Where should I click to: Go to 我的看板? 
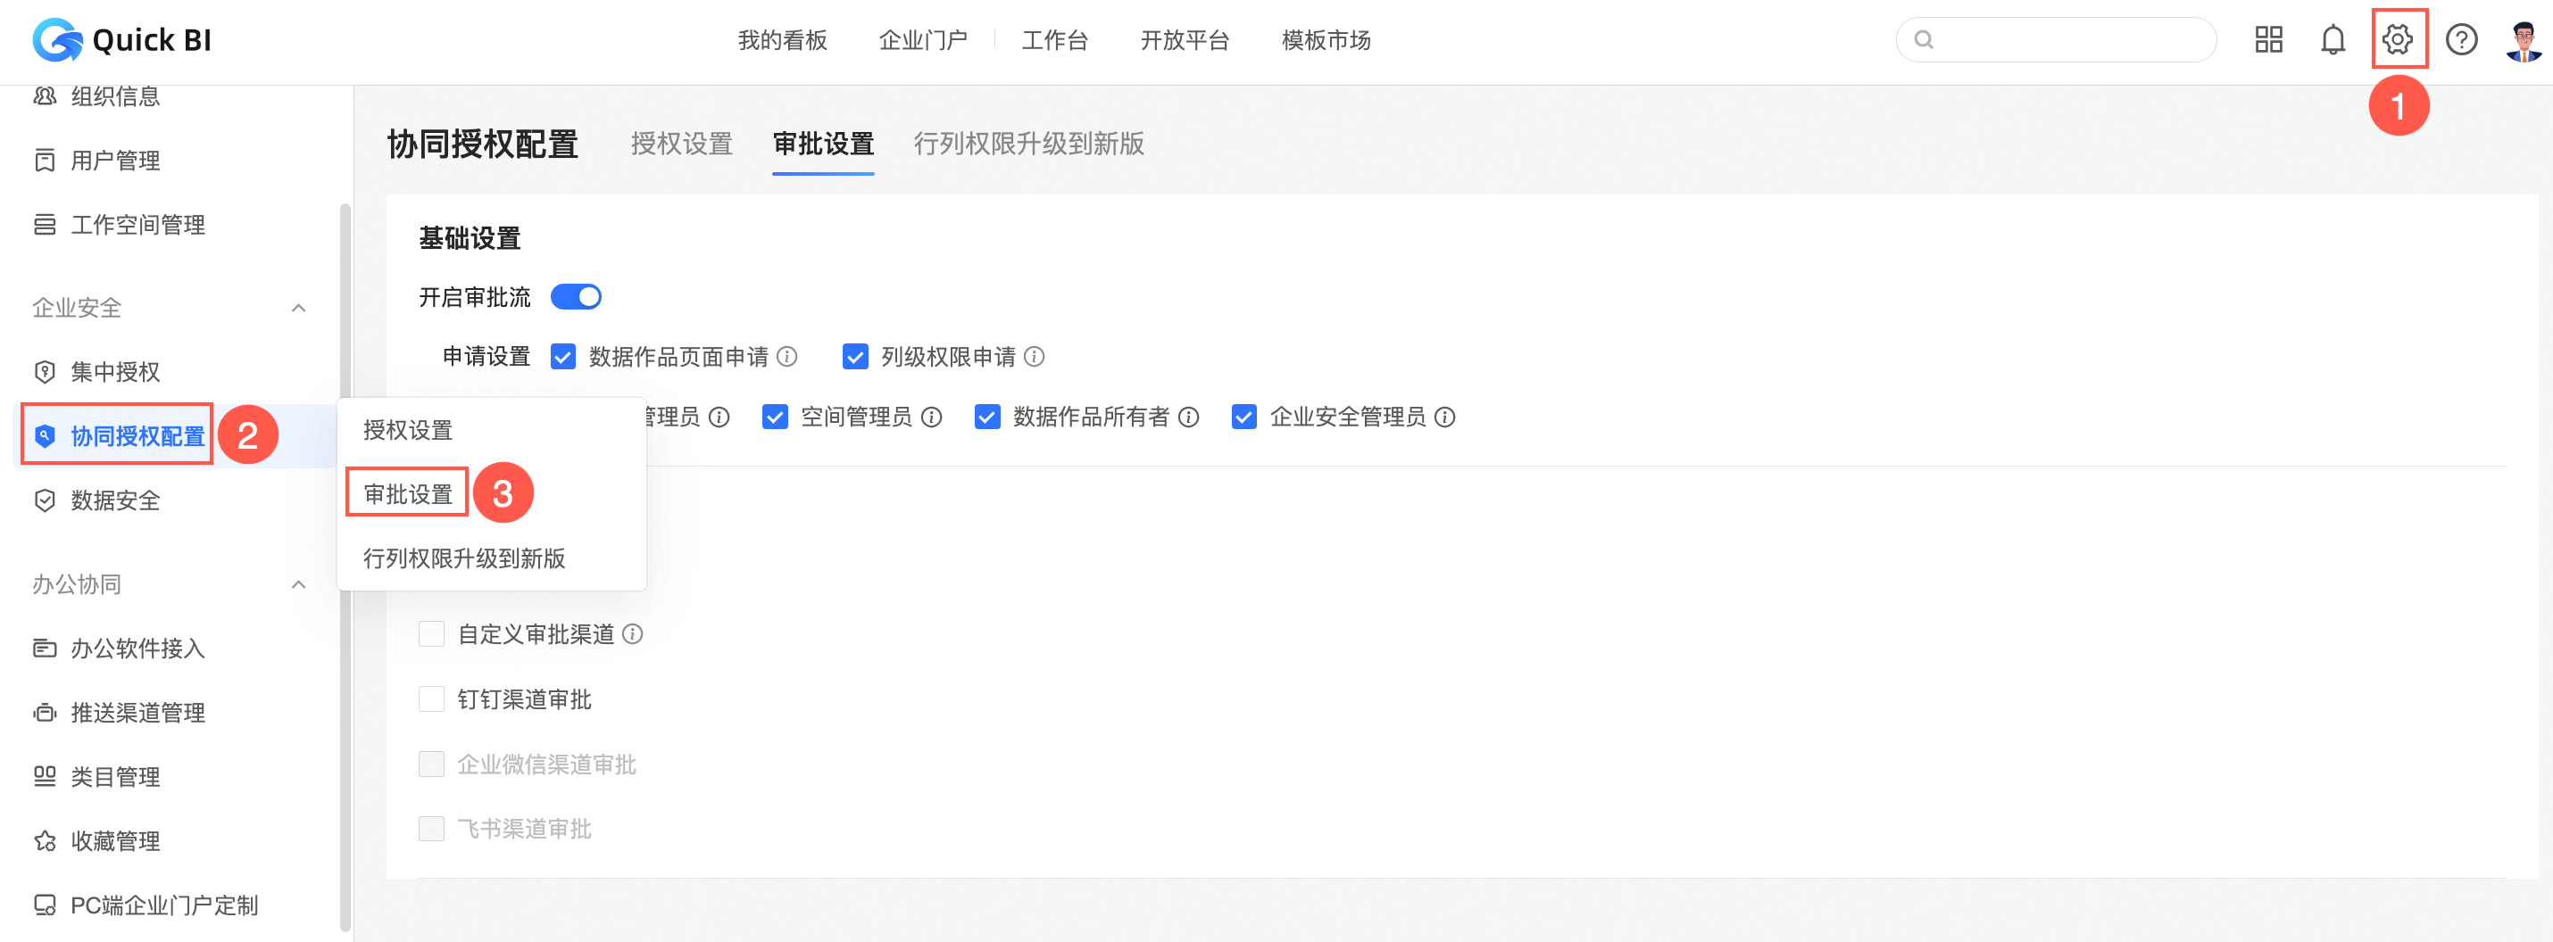[x=783, y=39]
